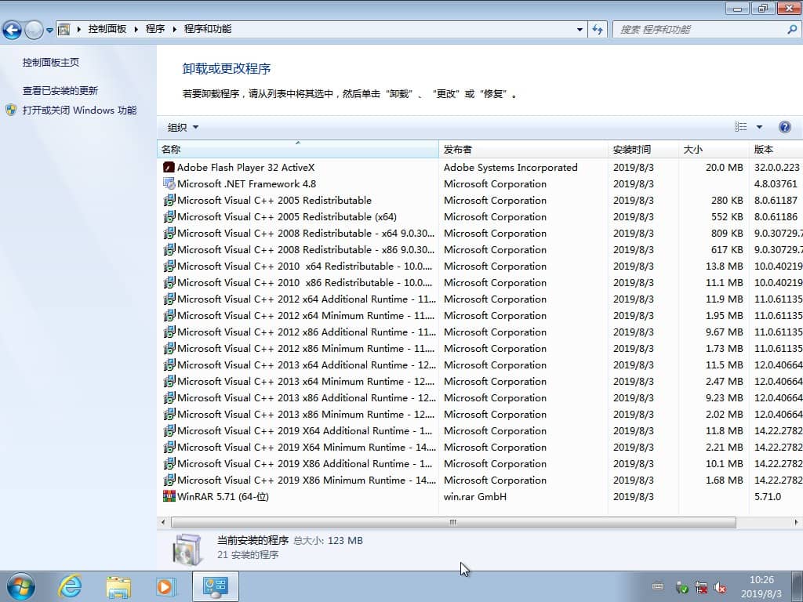
Task: Click the scrollbar right arrow
Action: [796, 522]
